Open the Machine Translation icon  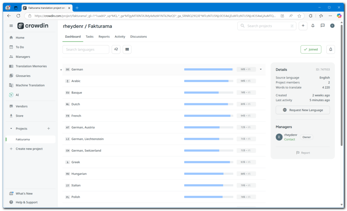coord(11,85)
